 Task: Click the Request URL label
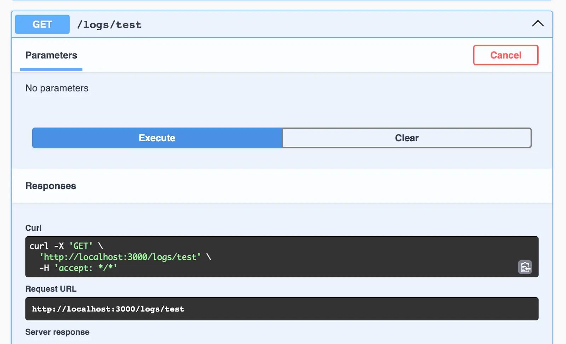coord(51,288)
